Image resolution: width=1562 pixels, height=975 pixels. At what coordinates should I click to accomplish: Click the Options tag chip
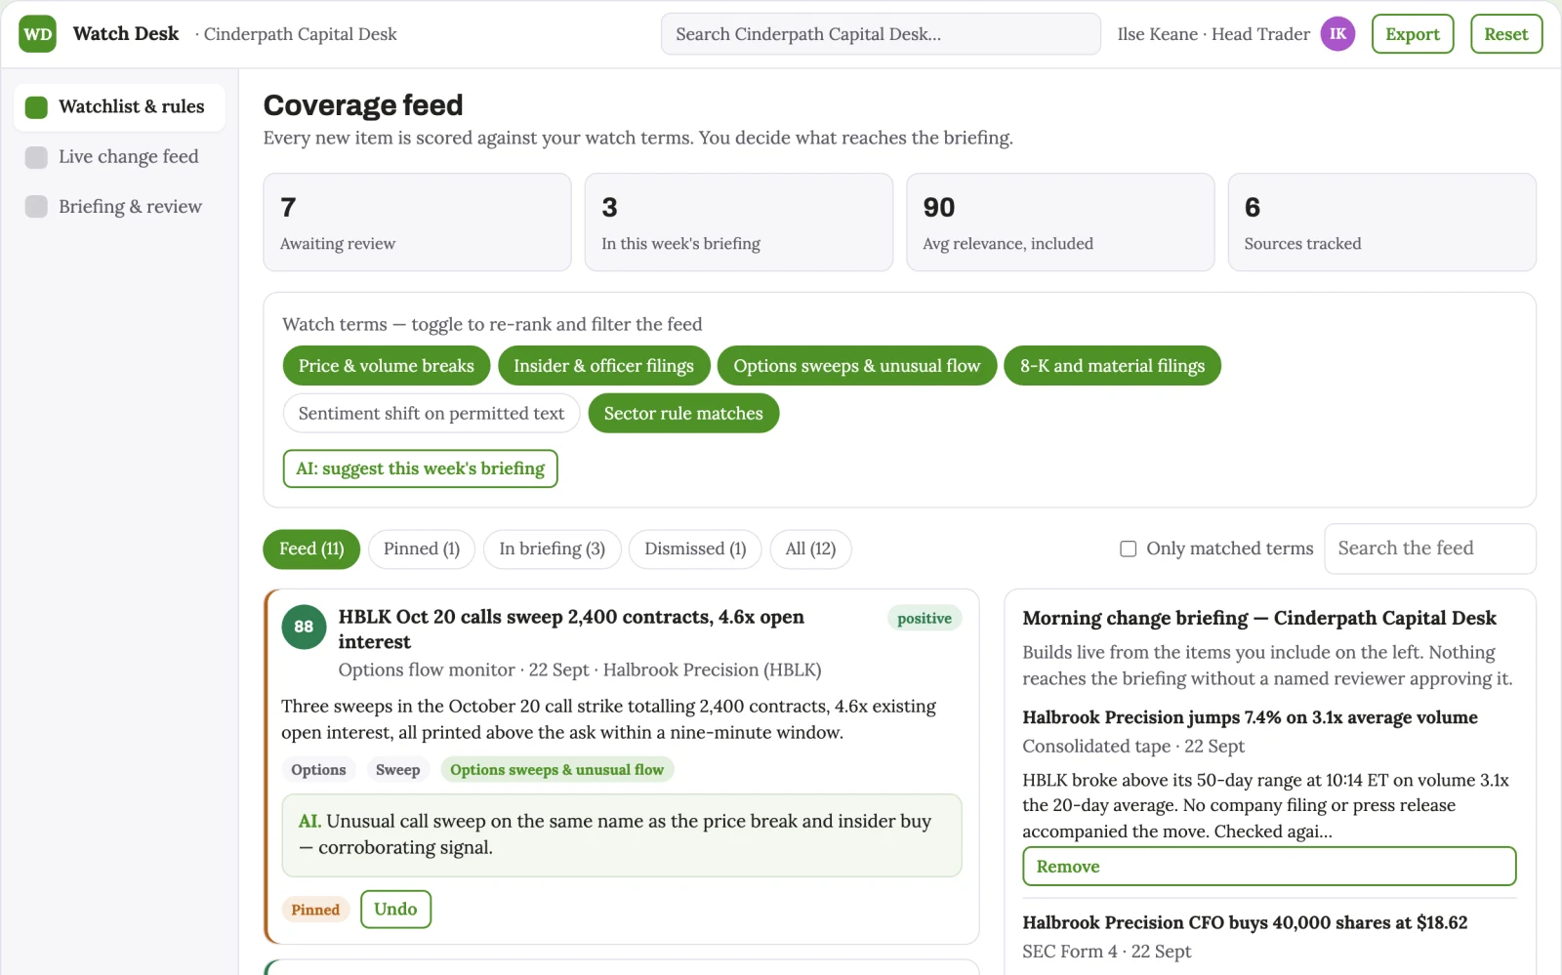pyautogui.click(x=318, y=770)
